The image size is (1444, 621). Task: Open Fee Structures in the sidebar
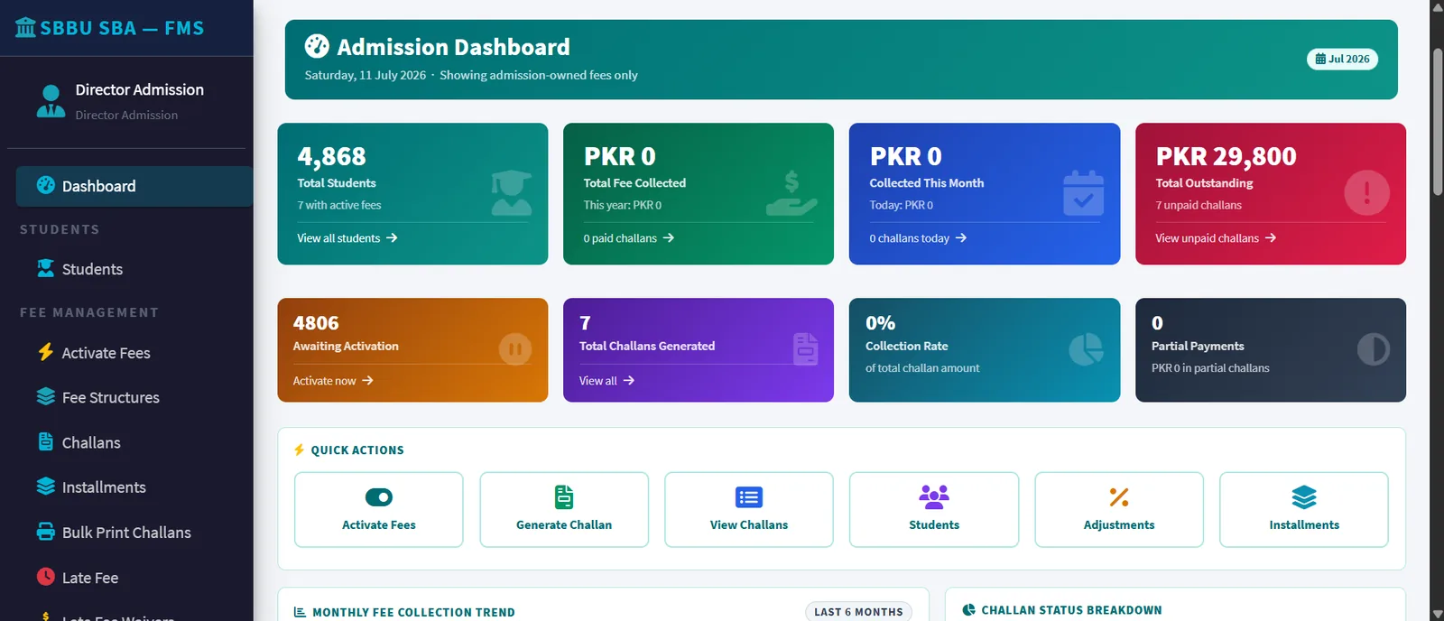pos(134,397)
